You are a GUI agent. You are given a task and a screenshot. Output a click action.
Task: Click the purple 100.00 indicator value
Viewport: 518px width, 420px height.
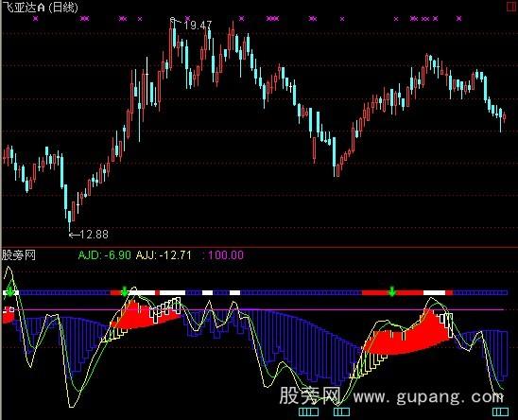point(226,255)
